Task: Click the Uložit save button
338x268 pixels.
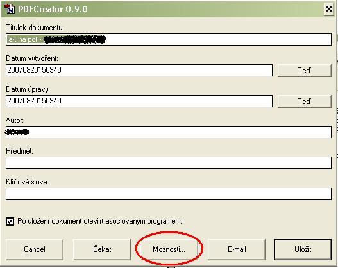Action: click(x=303, y=249)
